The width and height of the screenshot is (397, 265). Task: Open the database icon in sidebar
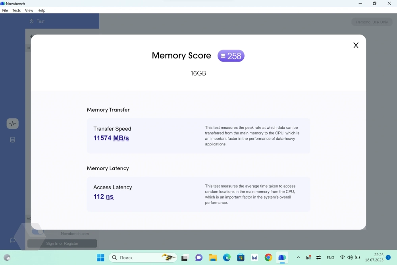point(13,140)
